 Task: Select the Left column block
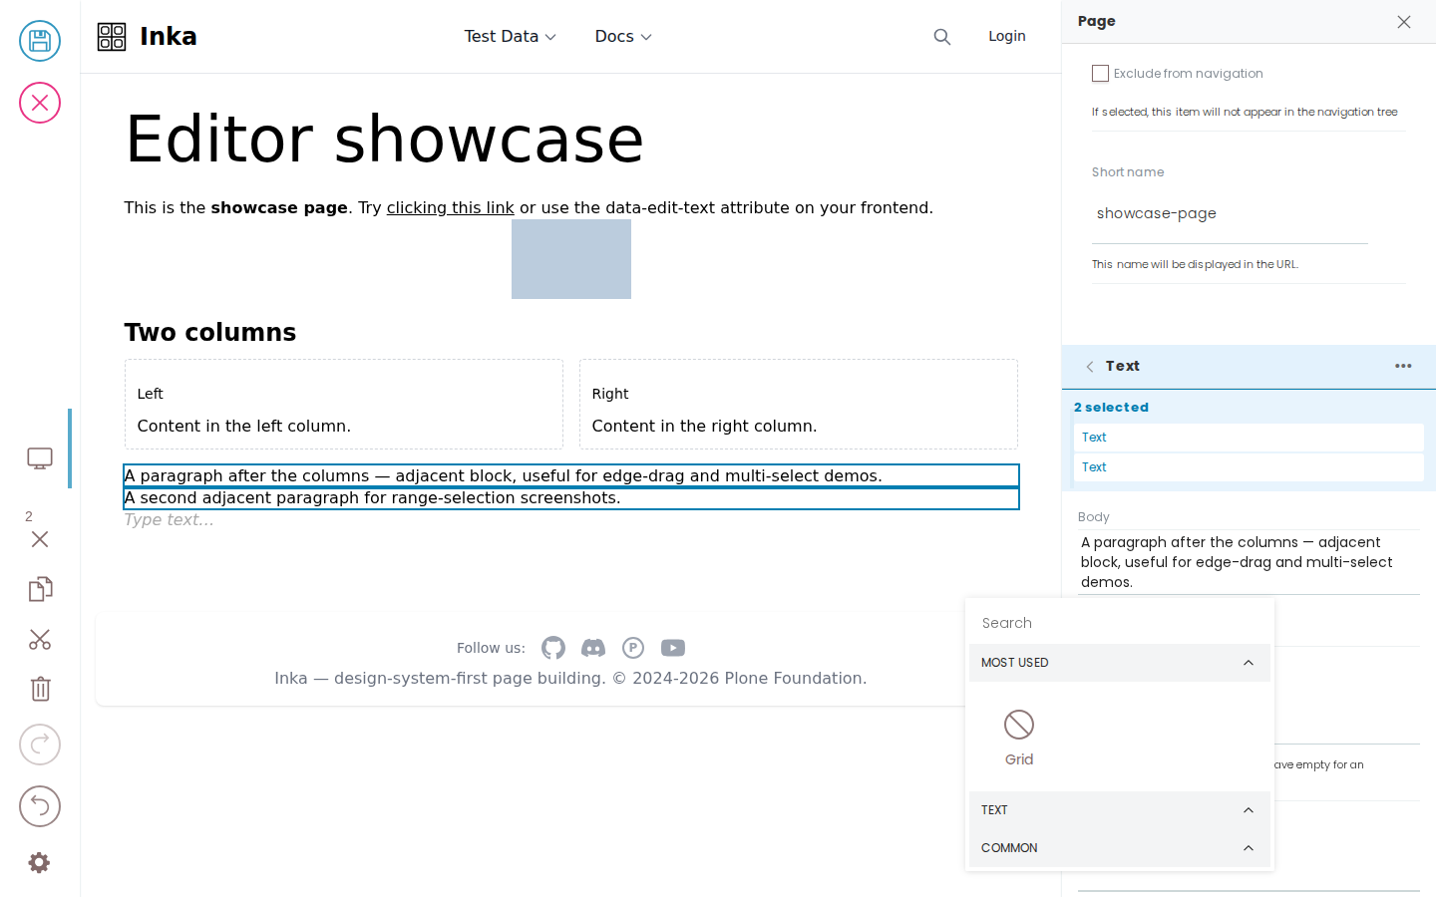(344, 405)
